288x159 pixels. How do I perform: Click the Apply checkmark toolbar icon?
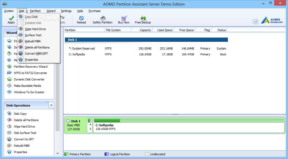[11, 18]
